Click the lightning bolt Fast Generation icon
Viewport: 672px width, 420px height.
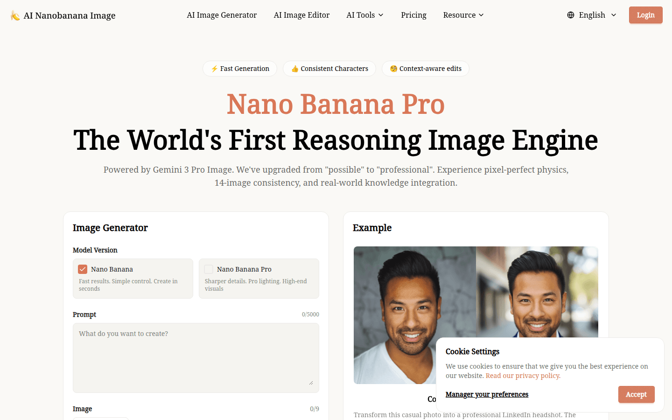coord(214,69)
